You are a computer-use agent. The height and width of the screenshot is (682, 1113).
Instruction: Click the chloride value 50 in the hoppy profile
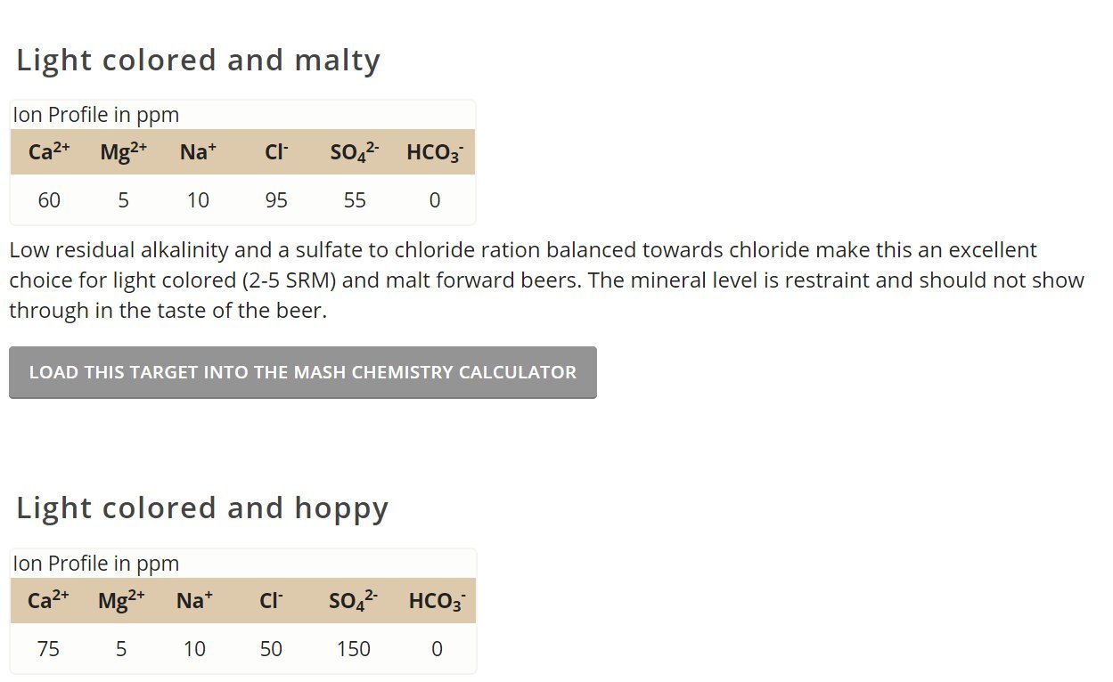tap(271, 649)
